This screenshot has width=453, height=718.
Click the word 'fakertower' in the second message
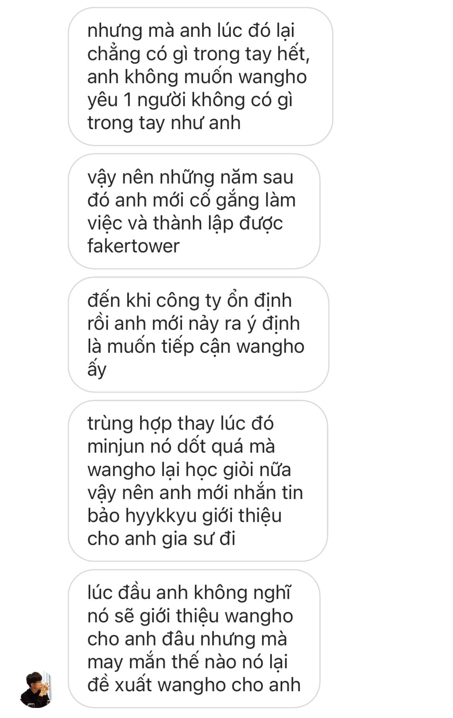pyautogui.click(x=134, y=246)
